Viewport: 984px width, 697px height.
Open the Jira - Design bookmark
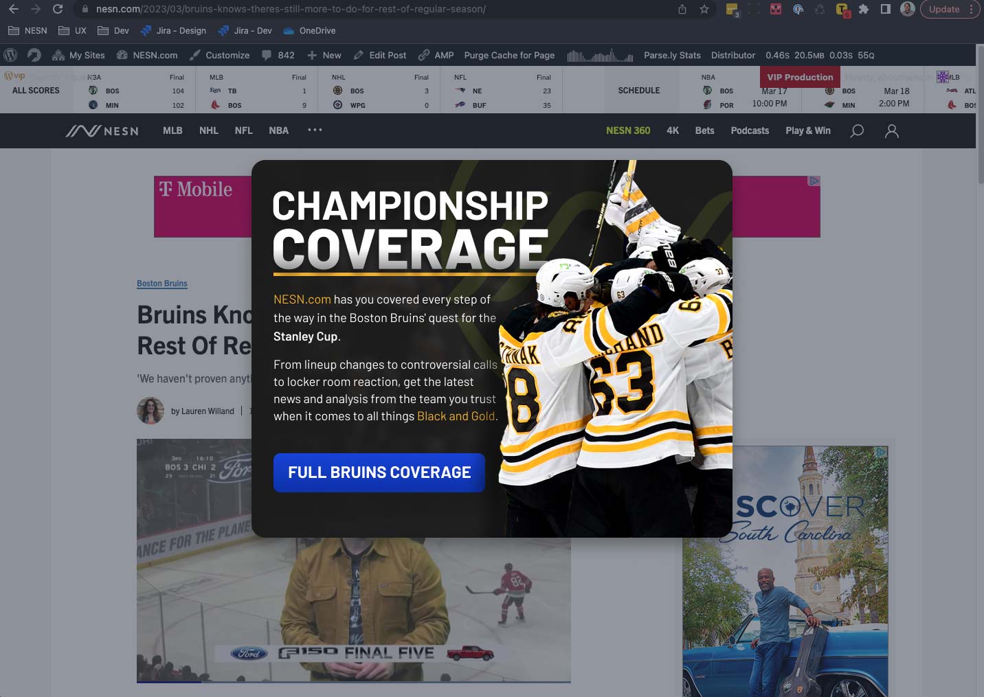(x=173, y=31)
